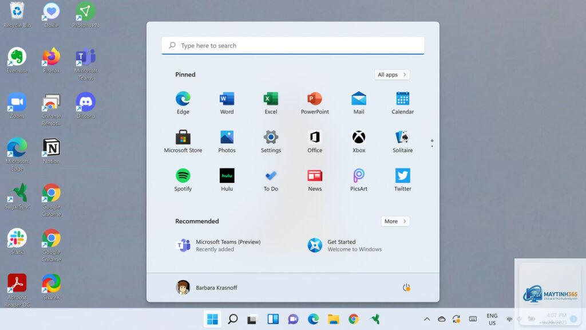Launch Microsoft Store from pinned apps

coord(183,141)
